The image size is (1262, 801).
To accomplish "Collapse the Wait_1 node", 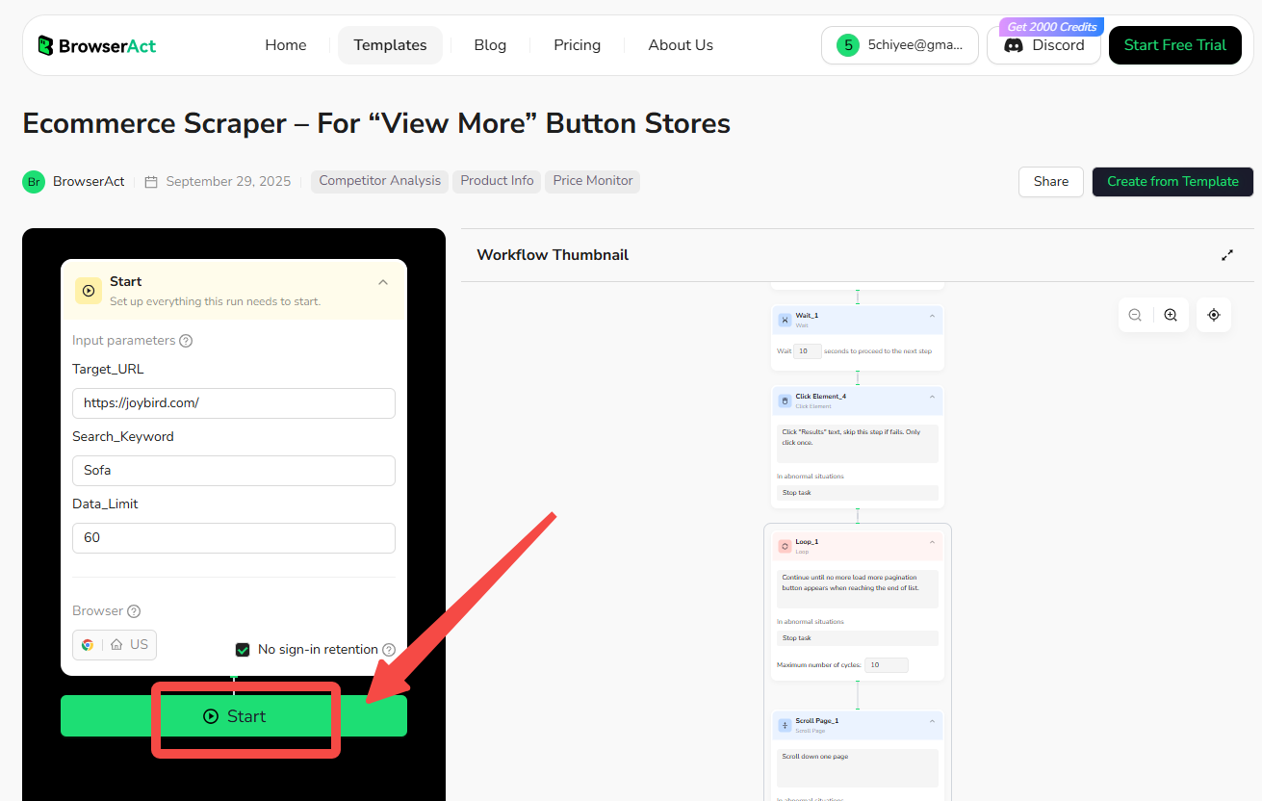I will click(x=932, y=316).
